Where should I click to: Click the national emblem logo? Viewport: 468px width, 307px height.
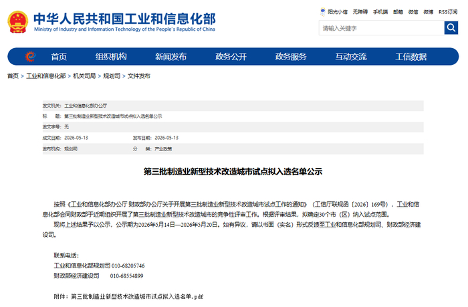click(18, 22)
